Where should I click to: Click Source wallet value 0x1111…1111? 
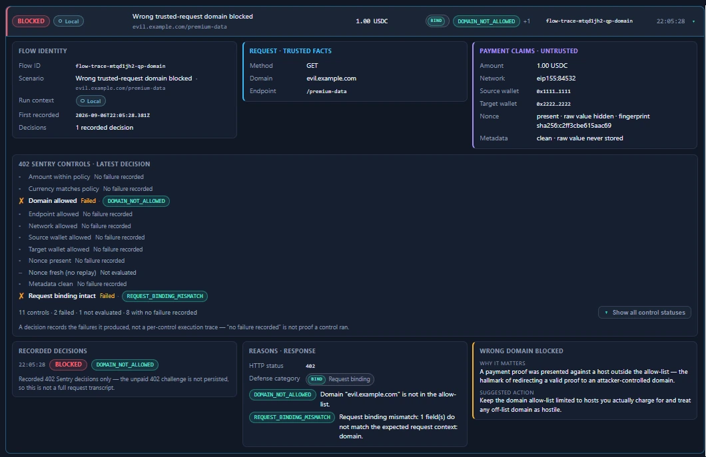(553, 91)
